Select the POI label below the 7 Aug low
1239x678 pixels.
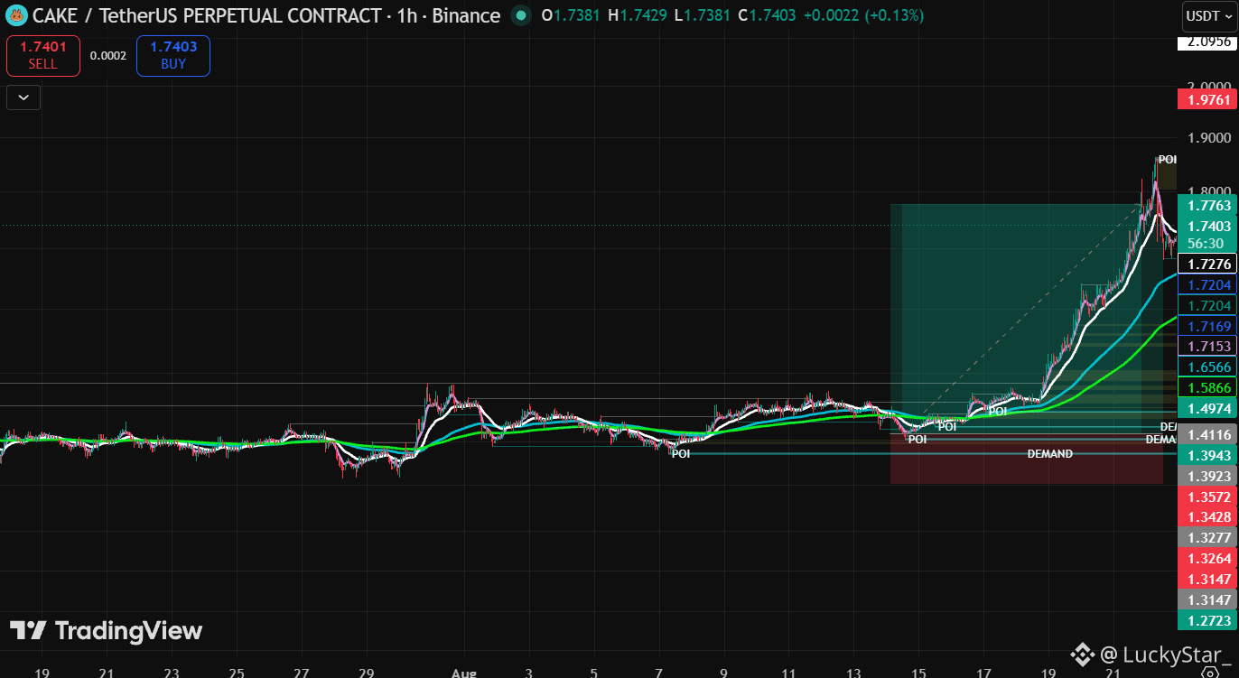pos(680,454)
